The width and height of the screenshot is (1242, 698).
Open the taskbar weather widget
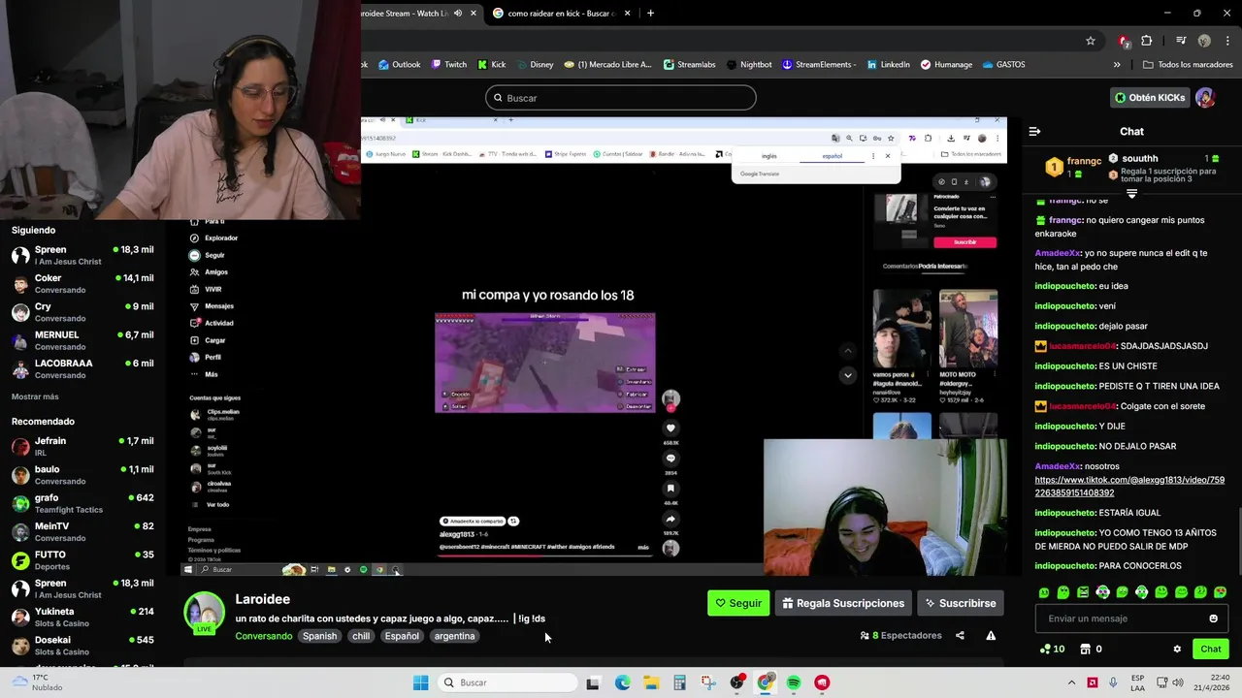(36, 682)
